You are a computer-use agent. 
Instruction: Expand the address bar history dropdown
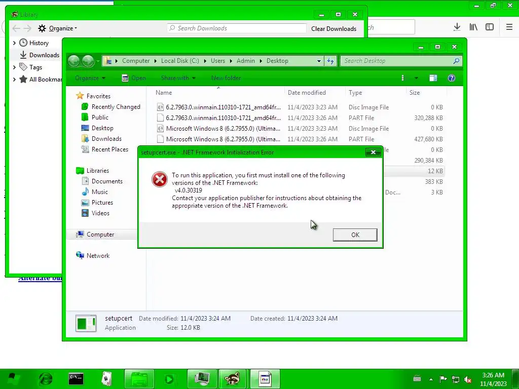pyautogui.click(x=319, y=61)
